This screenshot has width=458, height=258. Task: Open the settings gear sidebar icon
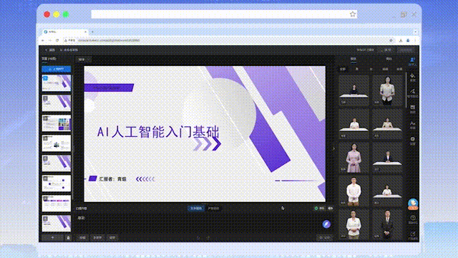tap(412, 140)
